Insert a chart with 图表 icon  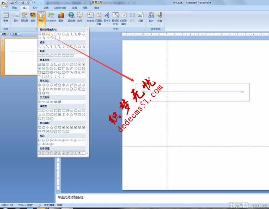coord(61,16)
